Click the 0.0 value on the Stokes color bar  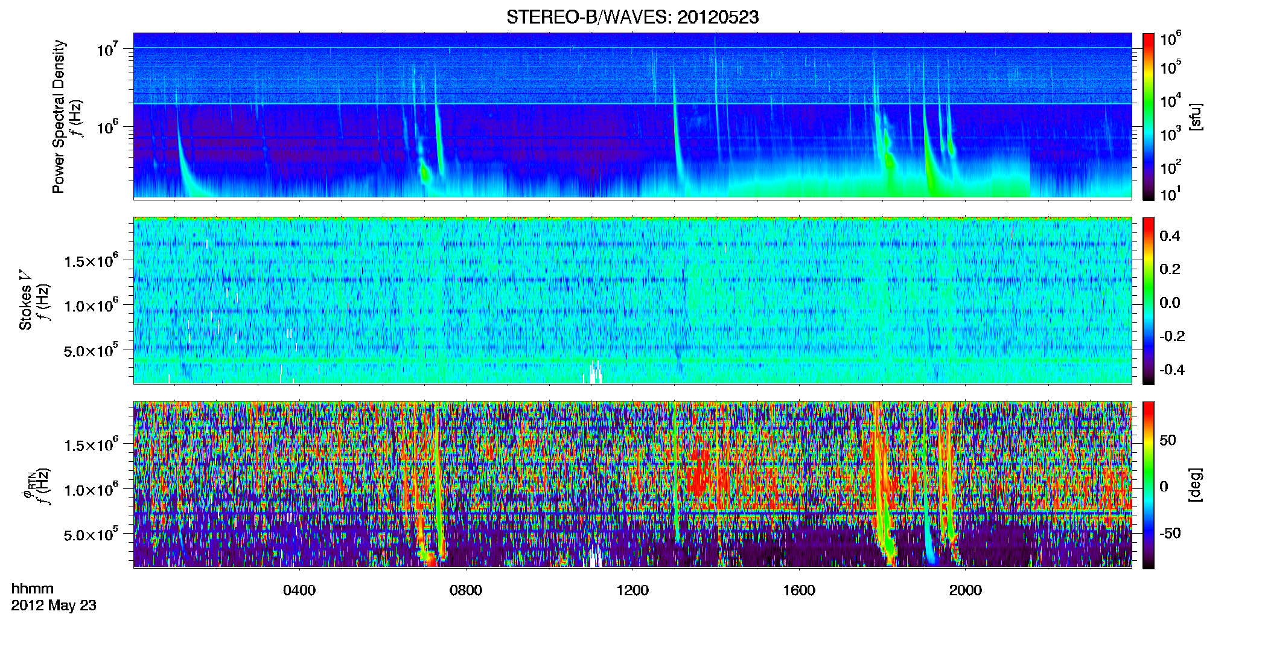point(1170,302)
